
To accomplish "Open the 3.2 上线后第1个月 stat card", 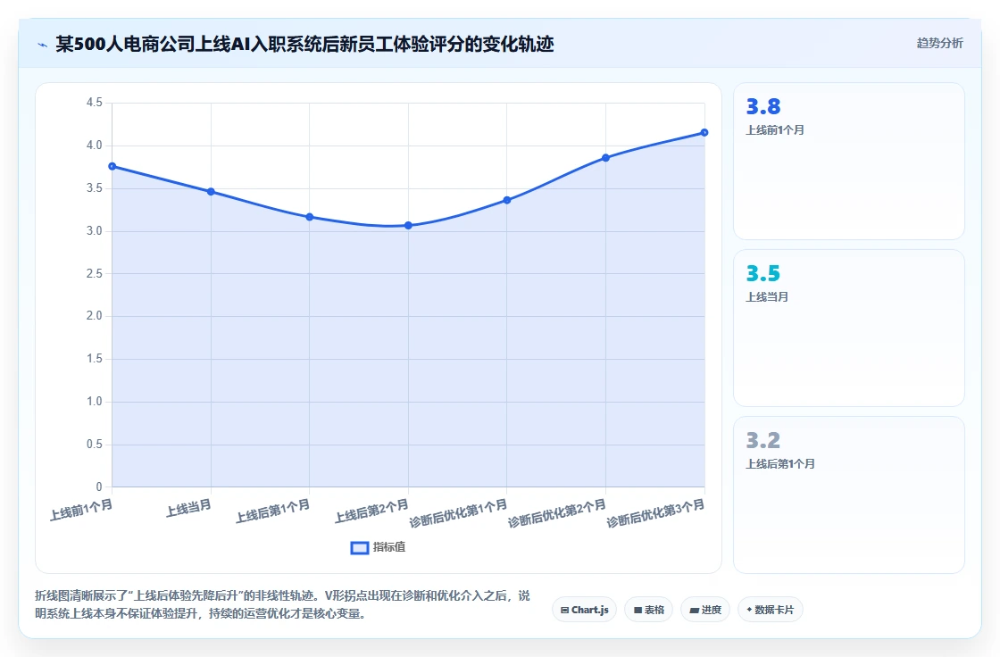I will (x=849, y=495).
